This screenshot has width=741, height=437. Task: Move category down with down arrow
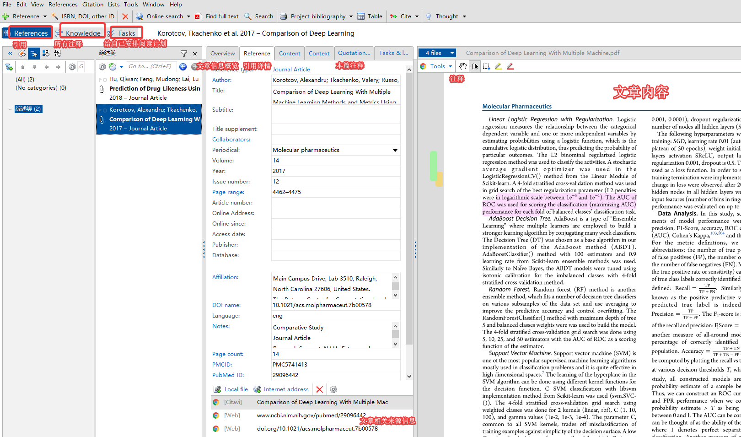(x=34, y=67)
